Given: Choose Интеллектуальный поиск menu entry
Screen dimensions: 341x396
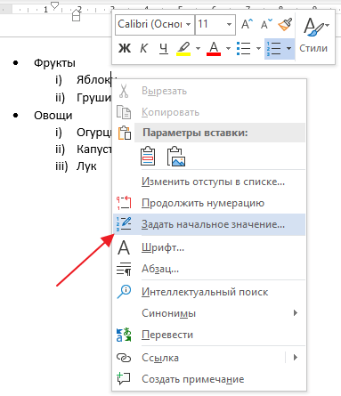Looking at the screenshot, I should 209,292.
